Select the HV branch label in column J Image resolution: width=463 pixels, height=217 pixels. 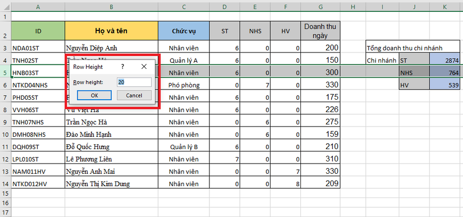414,85
